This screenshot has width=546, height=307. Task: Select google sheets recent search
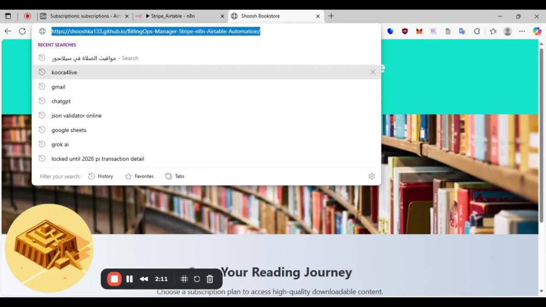click(206, 130)
